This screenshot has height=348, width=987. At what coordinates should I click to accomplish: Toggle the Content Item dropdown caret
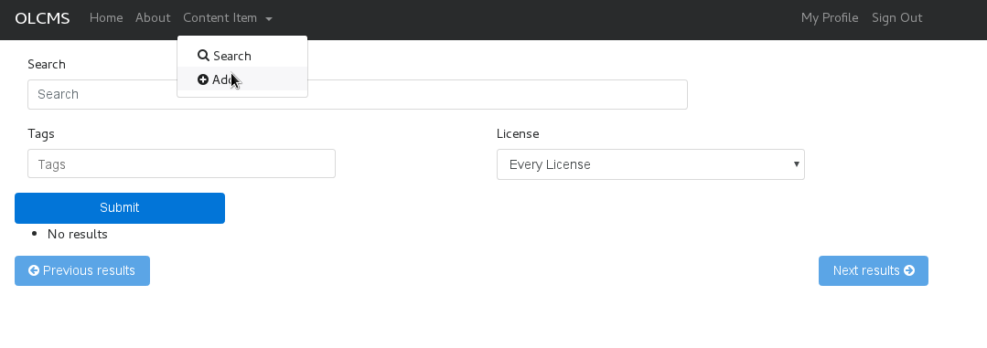pos(269,19)
